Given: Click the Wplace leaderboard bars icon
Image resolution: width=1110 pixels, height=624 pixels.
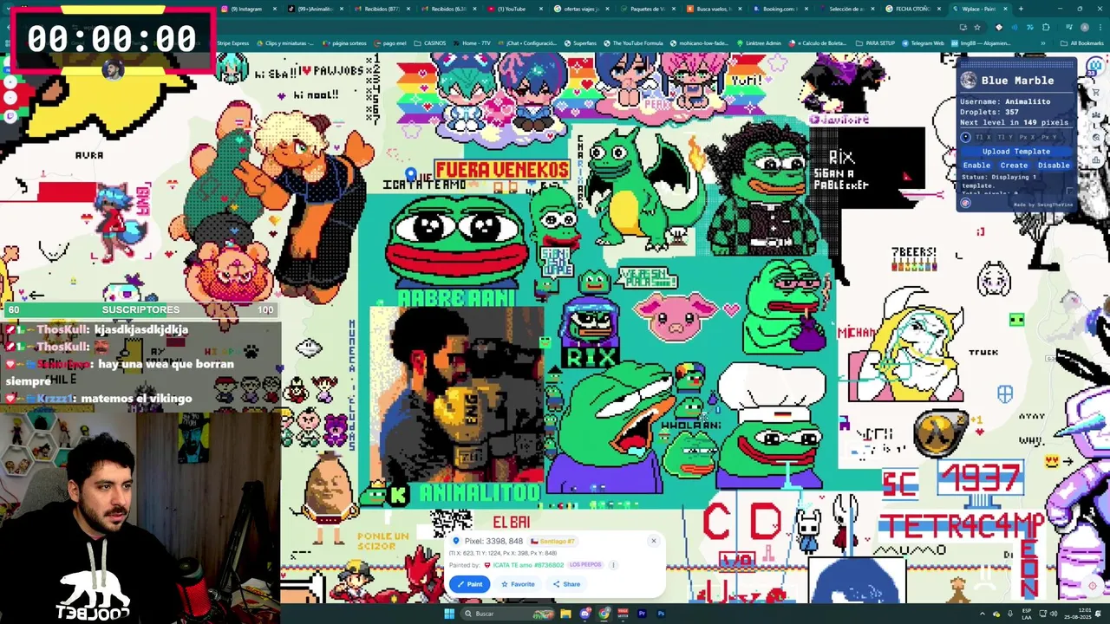Looking at the screenshot, I should (1096, 159).
